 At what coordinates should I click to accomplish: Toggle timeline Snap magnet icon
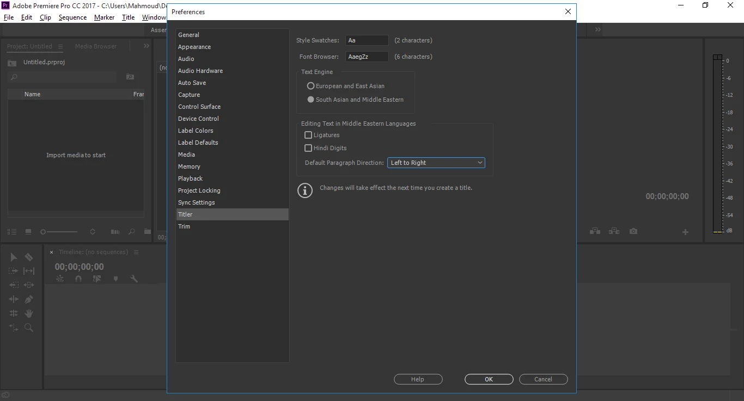[x=78, y=279]
